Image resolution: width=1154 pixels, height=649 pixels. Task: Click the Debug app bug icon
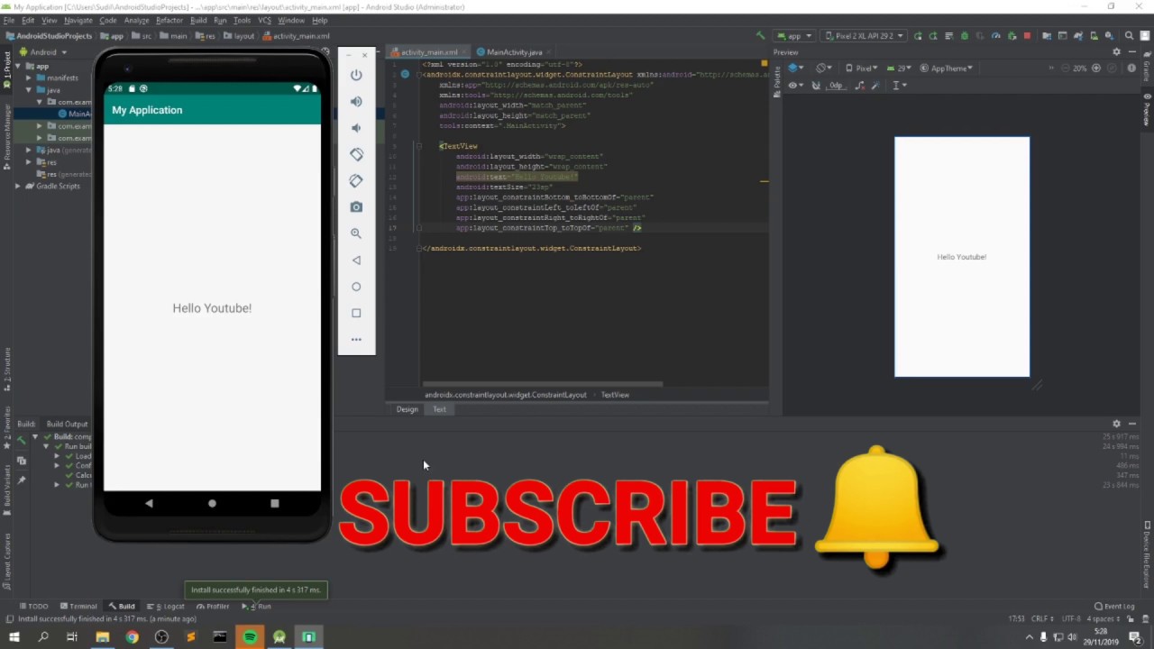pos(965,36)
